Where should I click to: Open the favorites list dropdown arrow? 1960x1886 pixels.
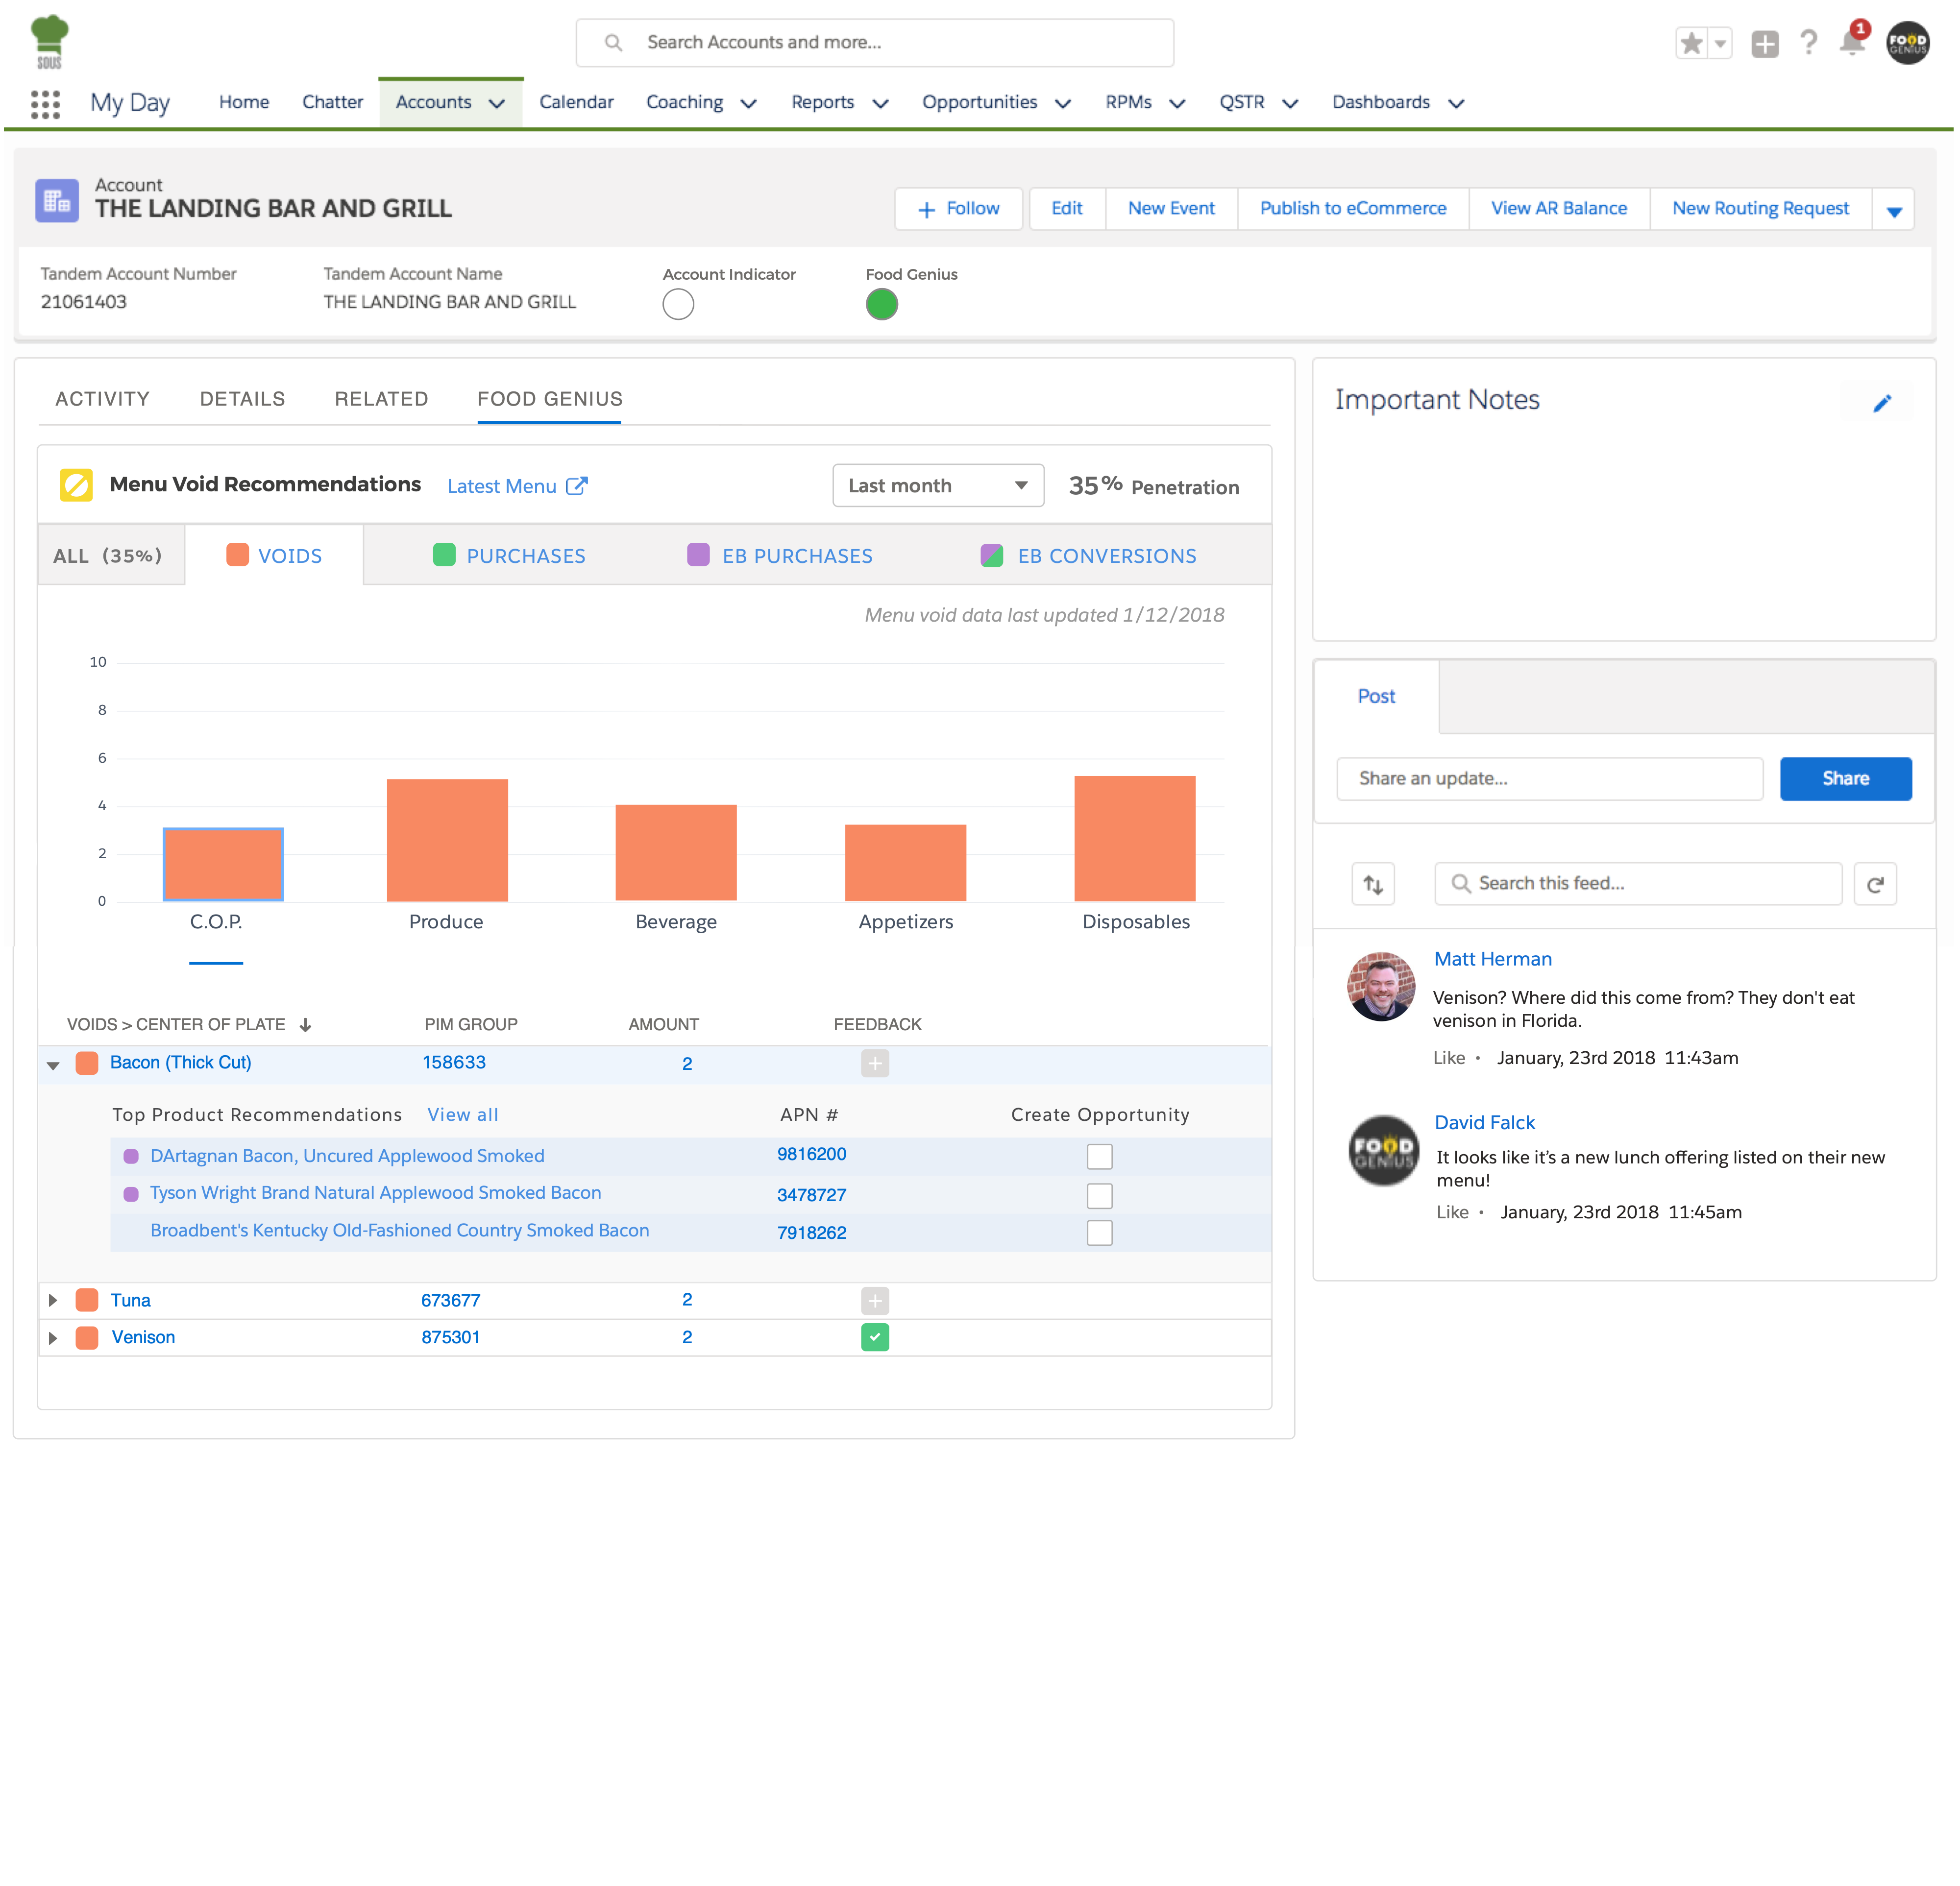pos(1720,43)
